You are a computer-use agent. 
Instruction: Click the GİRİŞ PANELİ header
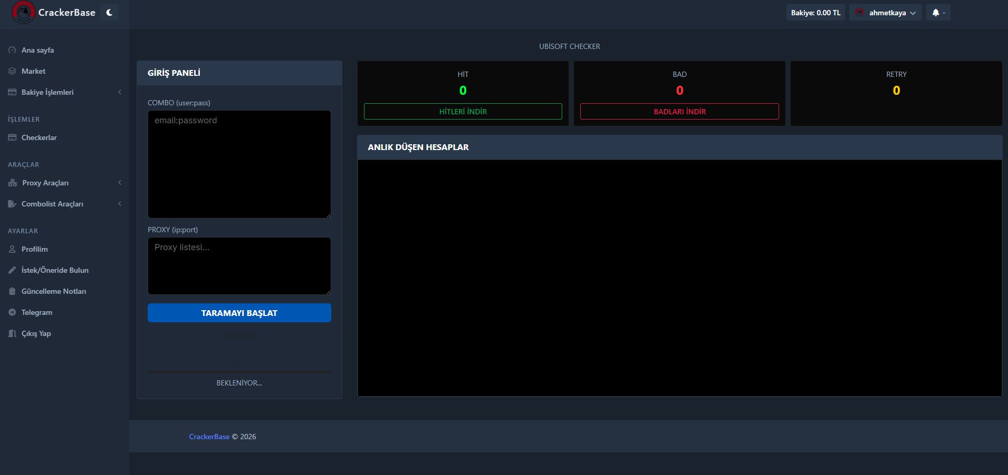(239, 73)
